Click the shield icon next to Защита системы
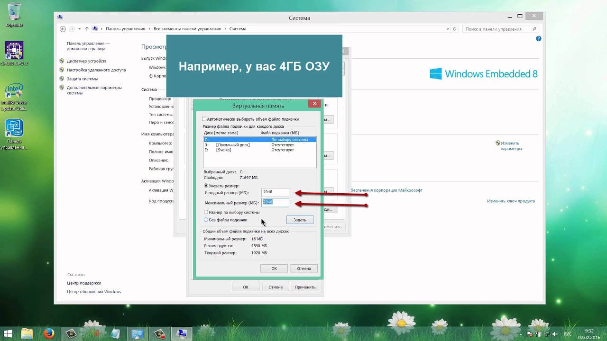 (62, 79)
